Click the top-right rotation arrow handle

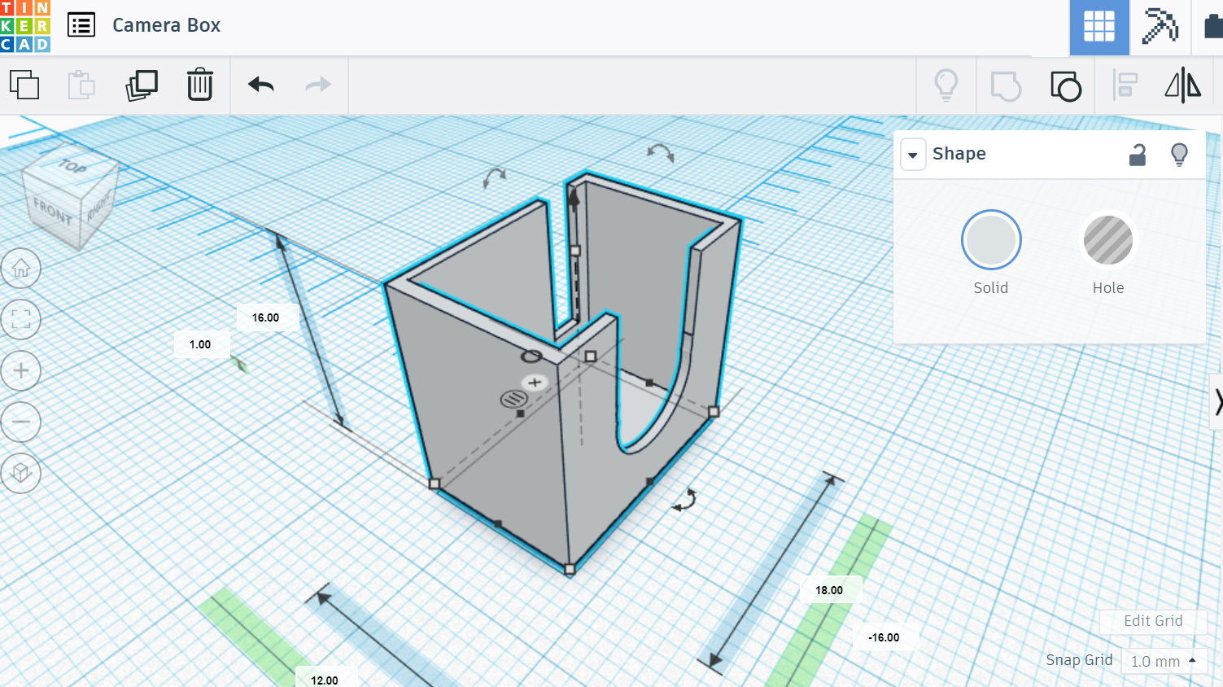(x=659, y=152)
